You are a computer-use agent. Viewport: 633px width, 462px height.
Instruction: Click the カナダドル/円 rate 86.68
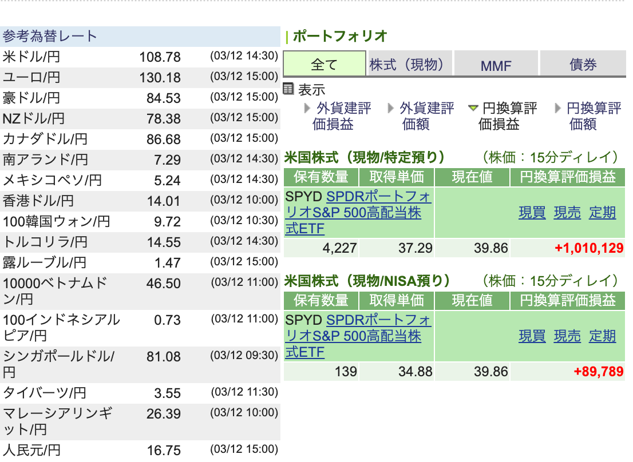pyautogui.click(x=164, y=139)
